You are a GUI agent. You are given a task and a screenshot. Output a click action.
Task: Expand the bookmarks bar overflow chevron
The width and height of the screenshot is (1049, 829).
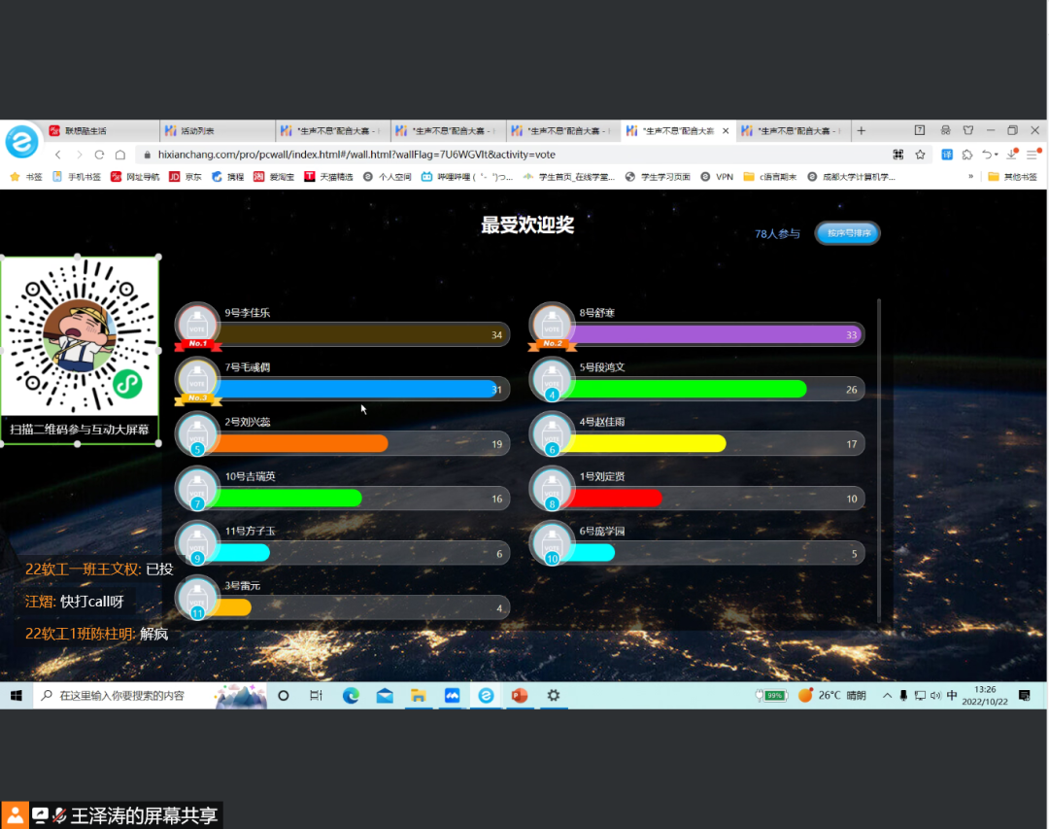[970, 177]
